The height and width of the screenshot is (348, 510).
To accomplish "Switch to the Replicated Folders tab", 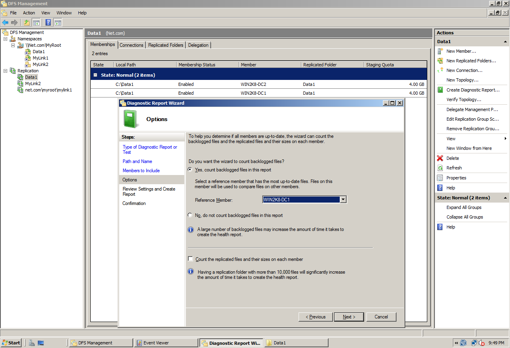I will click(x=166, y=45).
